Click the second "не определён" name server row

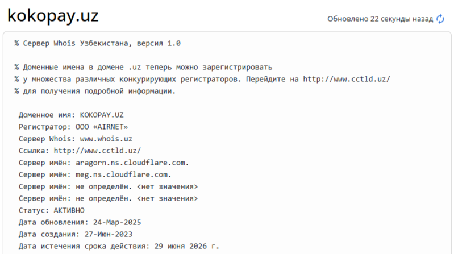pyautogui.click(x=108, y=198)
